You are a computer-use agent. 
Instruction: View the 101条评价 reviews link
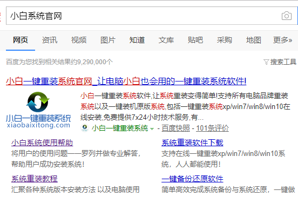click(212, 128)
